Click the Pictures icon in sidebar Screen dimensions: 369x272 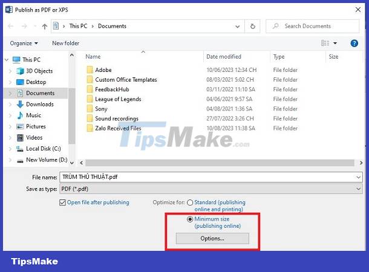point(20,126)
